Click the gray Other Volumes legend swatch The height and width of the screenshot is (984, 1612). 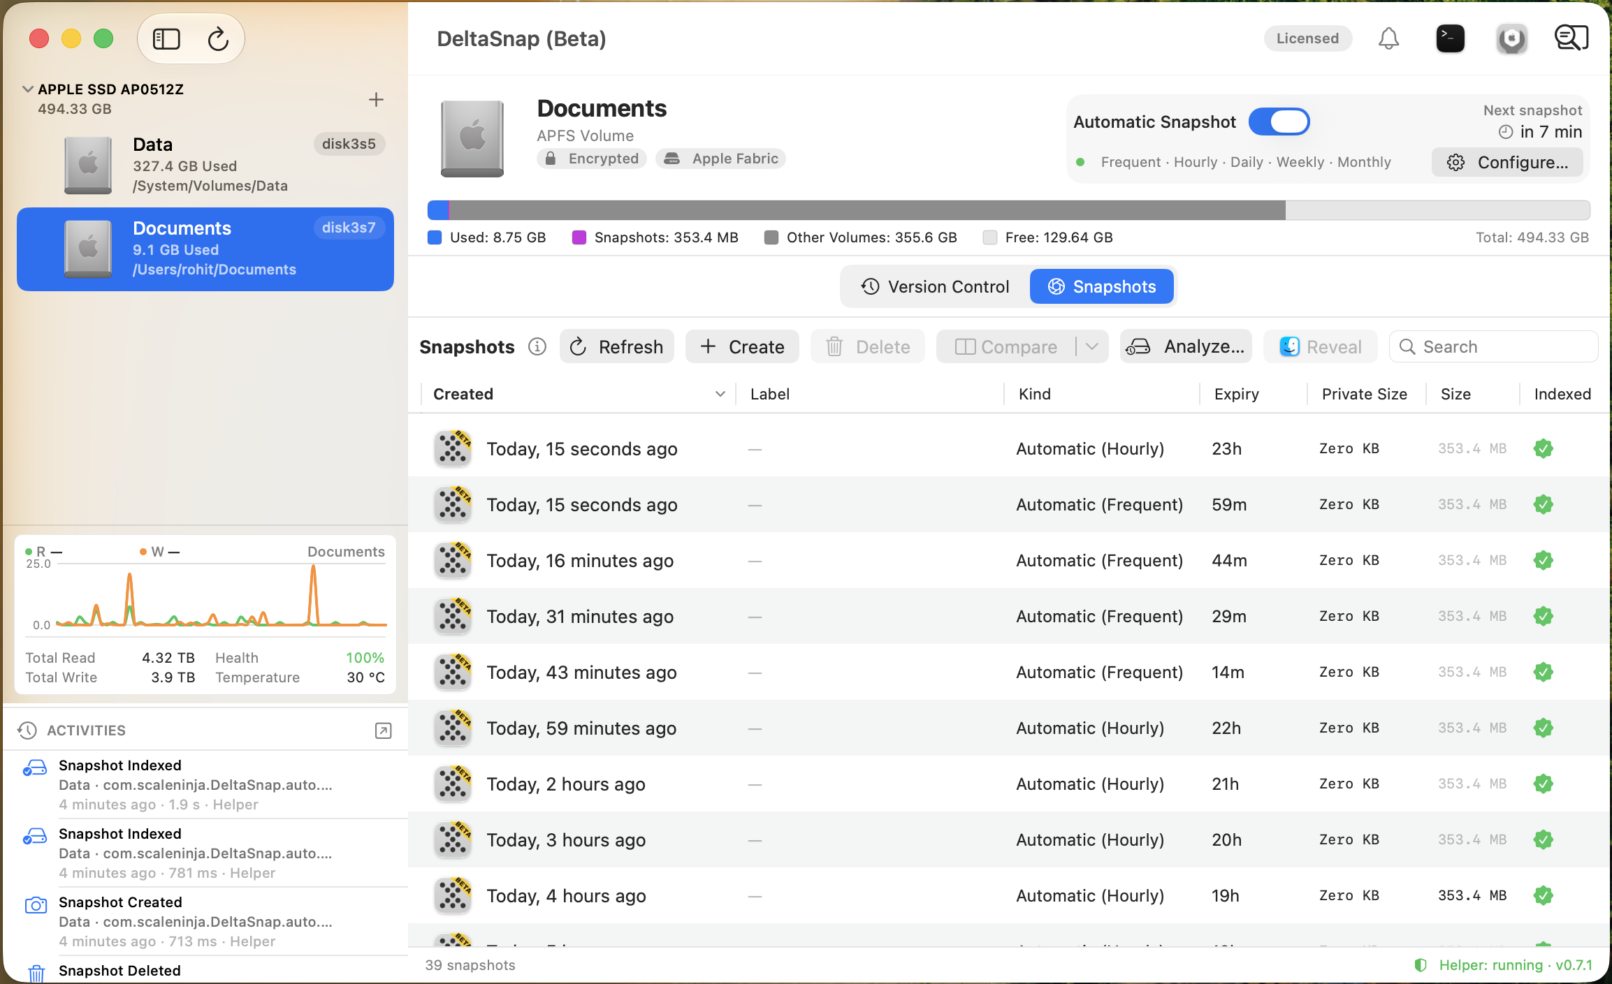tap(771, 237)
